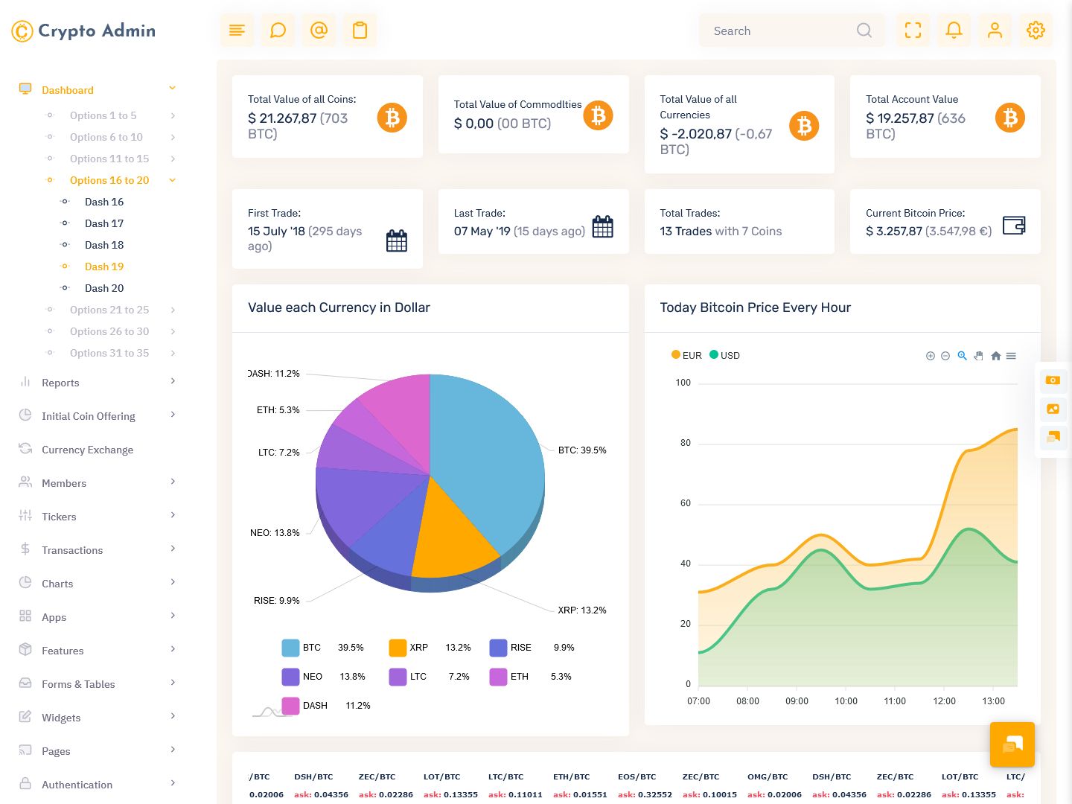
Task: Toggle RISE slice in pie legend
Action: coord(532,648)
